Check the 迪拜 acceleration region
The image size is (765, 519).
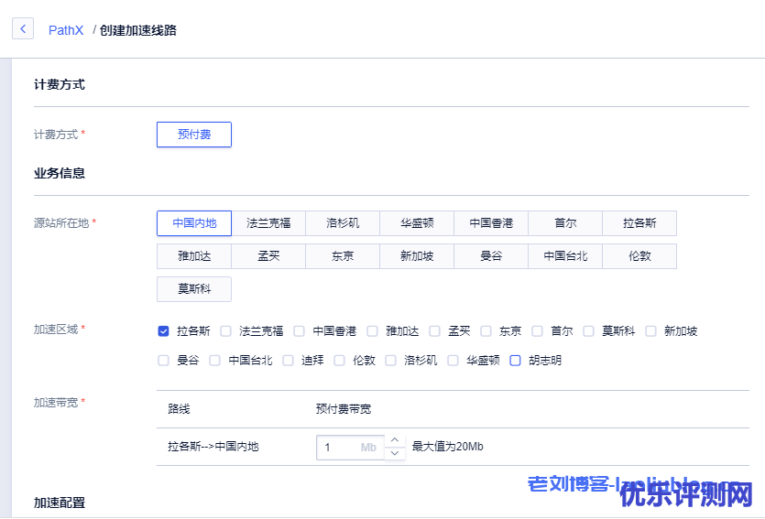pos(289,361)
